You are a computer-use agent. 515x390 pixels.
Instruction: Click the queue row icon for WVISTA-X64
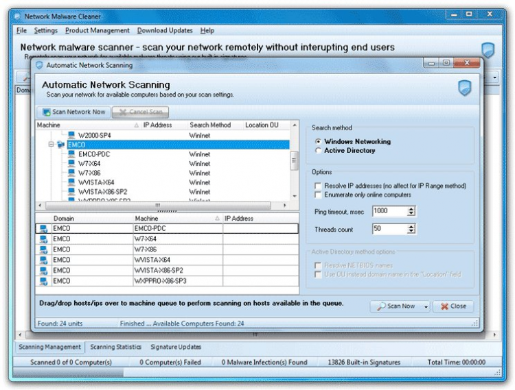(43, 260)
